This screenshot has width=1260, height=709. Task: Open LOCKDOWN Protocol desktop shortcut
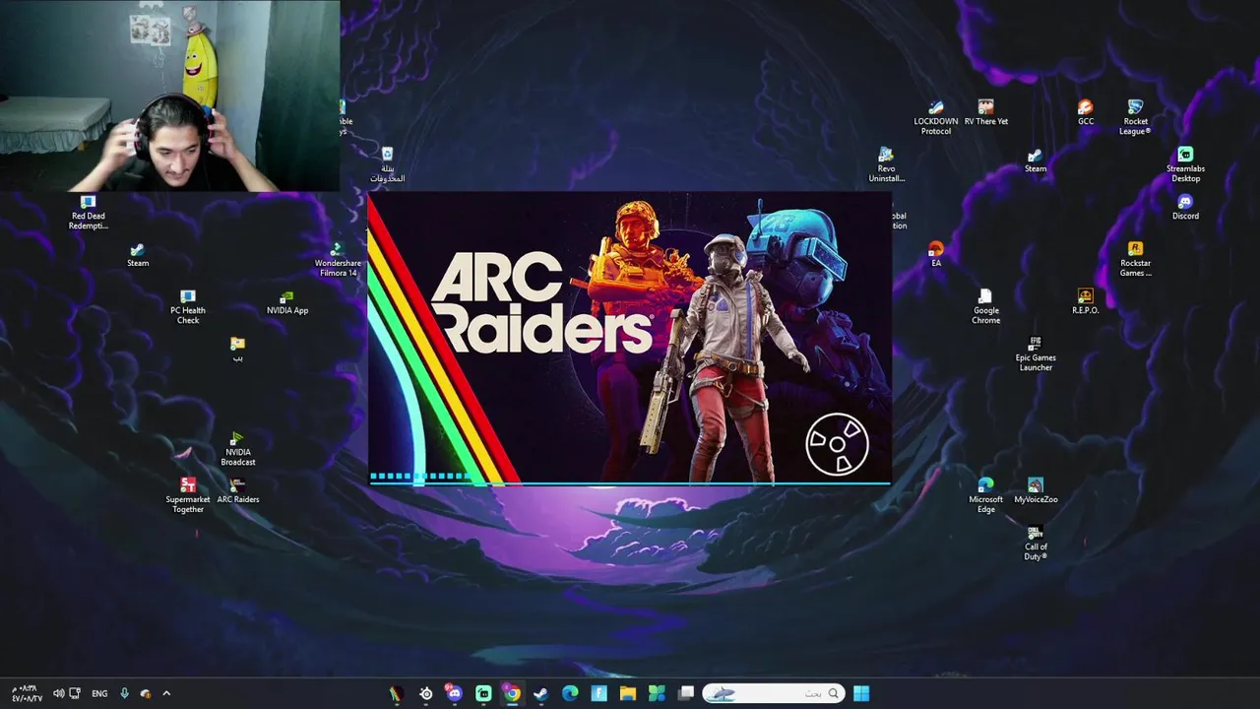936,117
